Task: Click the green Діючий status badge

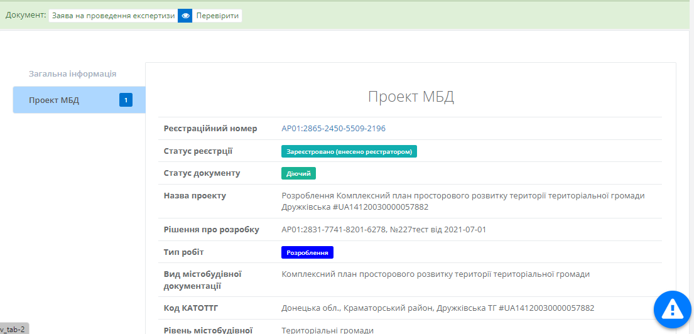Action: 298,173
